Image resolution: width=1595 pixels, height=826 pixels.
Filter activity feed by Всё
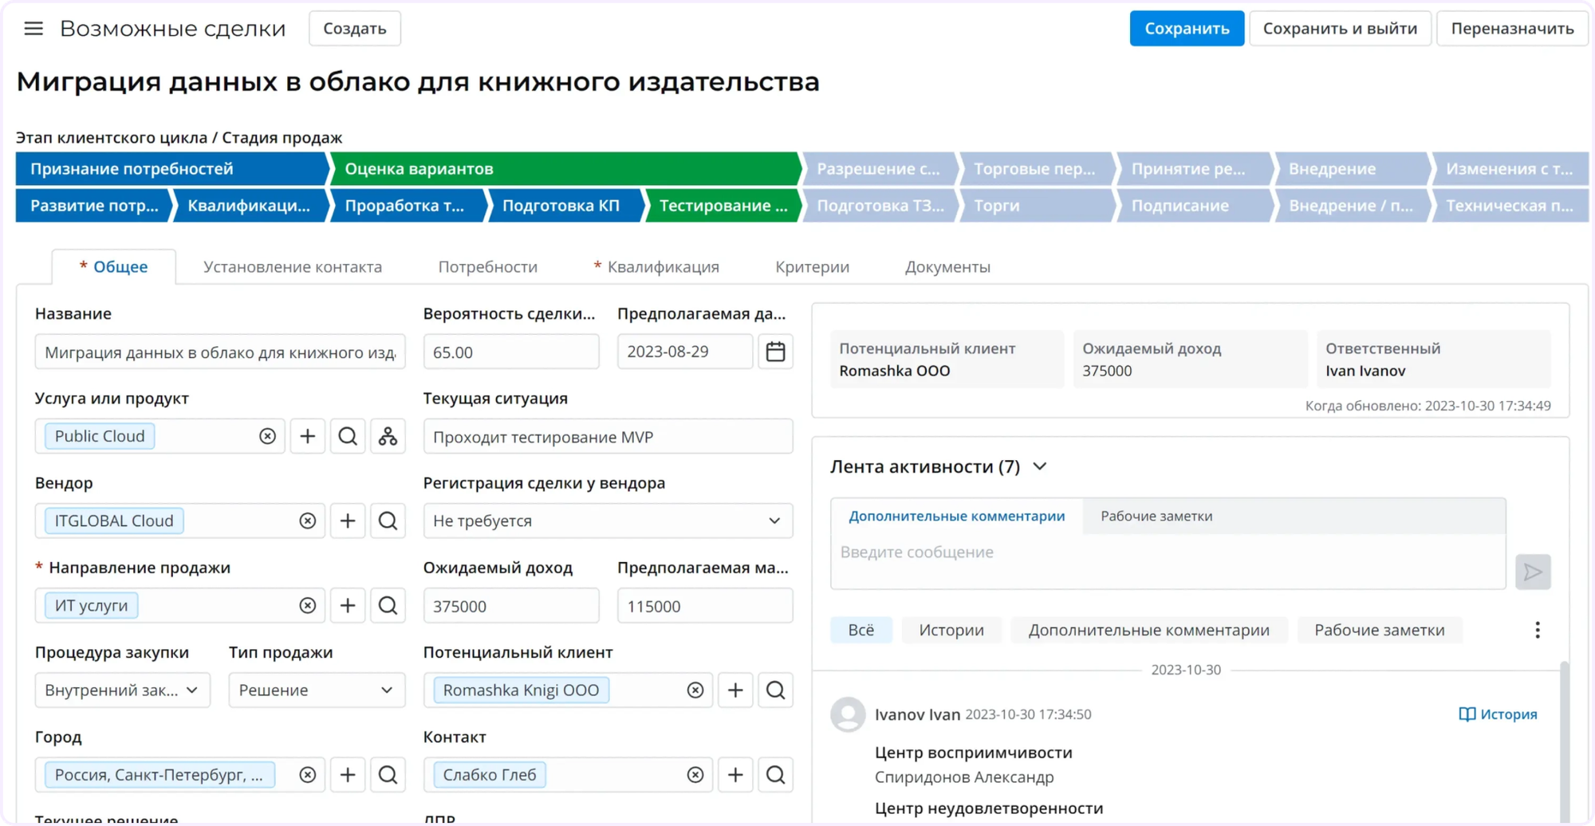[861, 630]
